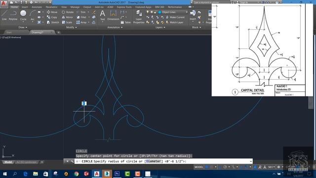Click the command line customize wrench
This screenshot has height=178, width=316.
click(72, 161)
